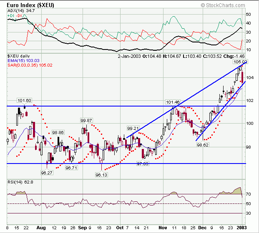Click the ADX 10 axis label
Screen dimensions: 259x233
coord(249,50)
